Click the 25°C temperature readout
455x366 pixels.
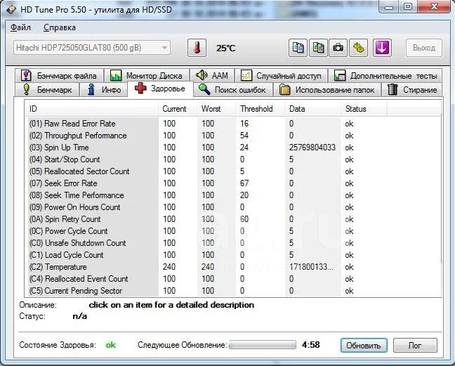pyautogui.click(x=226, y=48)
